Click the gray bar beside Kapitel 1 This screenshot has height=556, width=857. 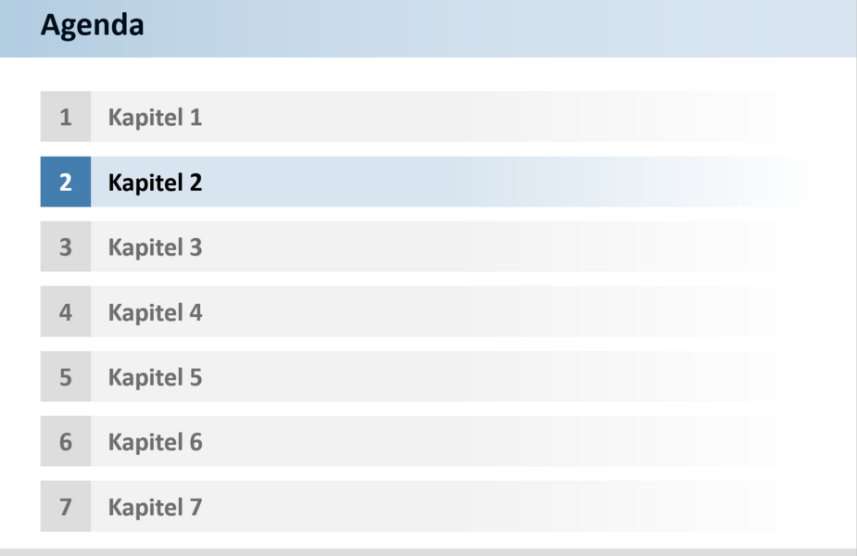(447, 117)
